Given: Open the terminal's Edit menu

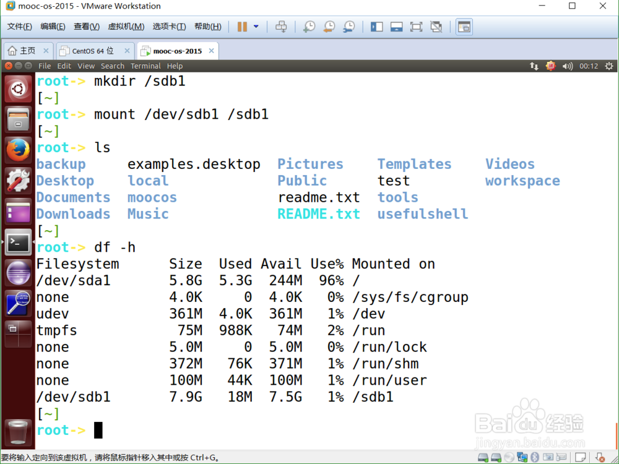Looking at the screenshot, I should pyautogui.click(x=64, y=66).
